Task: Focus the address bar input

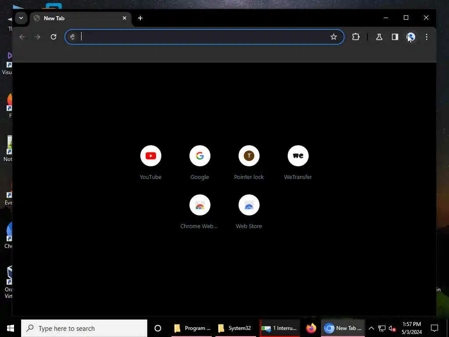Action: (203, 37)
